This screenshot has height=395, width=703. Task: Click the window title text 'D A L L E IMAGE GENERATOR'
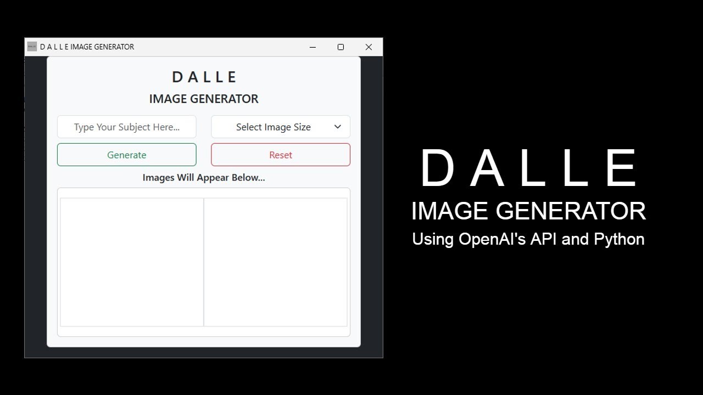[87, 47]
